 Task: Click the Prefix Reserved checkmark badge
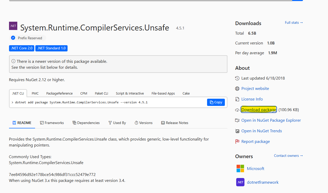(13, 38)
